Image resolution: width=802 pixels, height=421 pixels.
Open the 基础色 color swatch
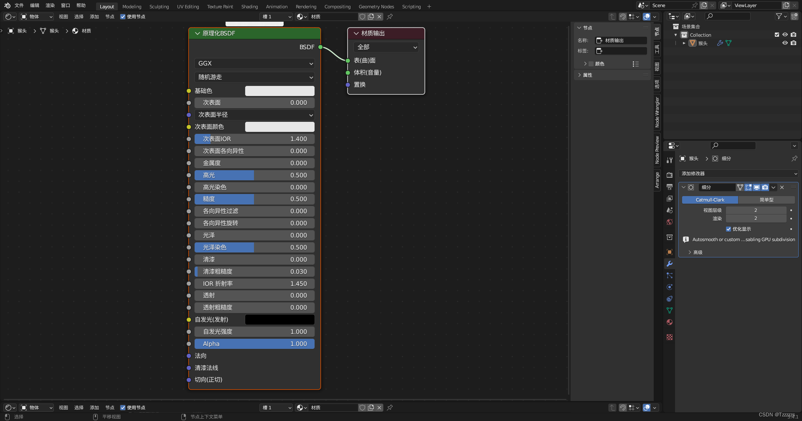click(x=279, y=91)
